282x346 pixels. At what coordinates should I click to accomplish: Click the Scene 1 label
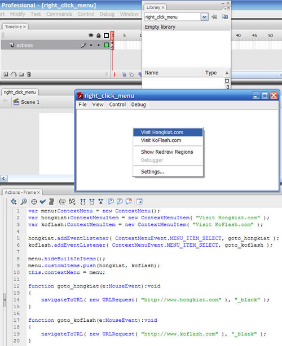pyautogui.click(x=30, y=102)
